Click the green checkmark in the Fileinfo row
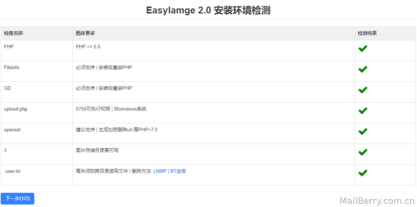This screenshot has height=207, width=417. tap(363, 69)
